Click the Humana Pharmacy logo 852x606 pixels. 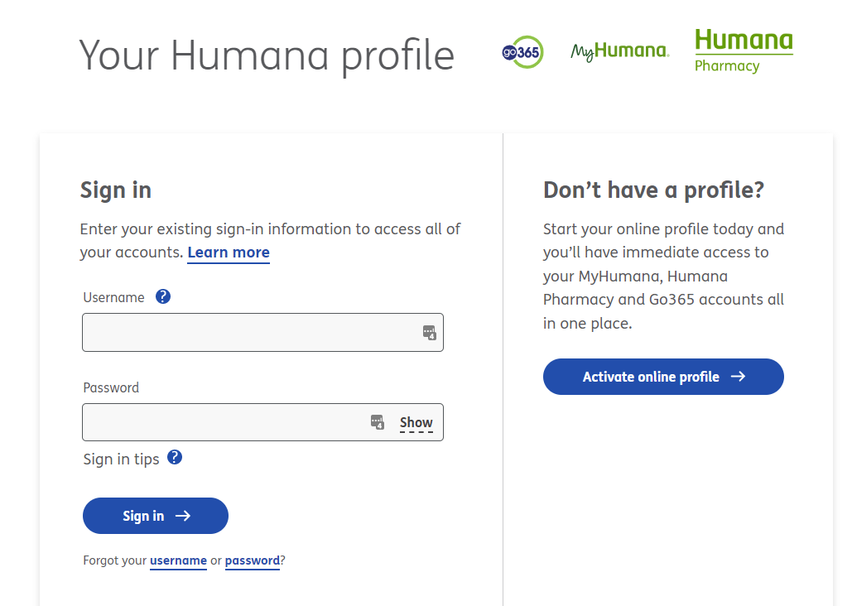[x=743, y=50]
